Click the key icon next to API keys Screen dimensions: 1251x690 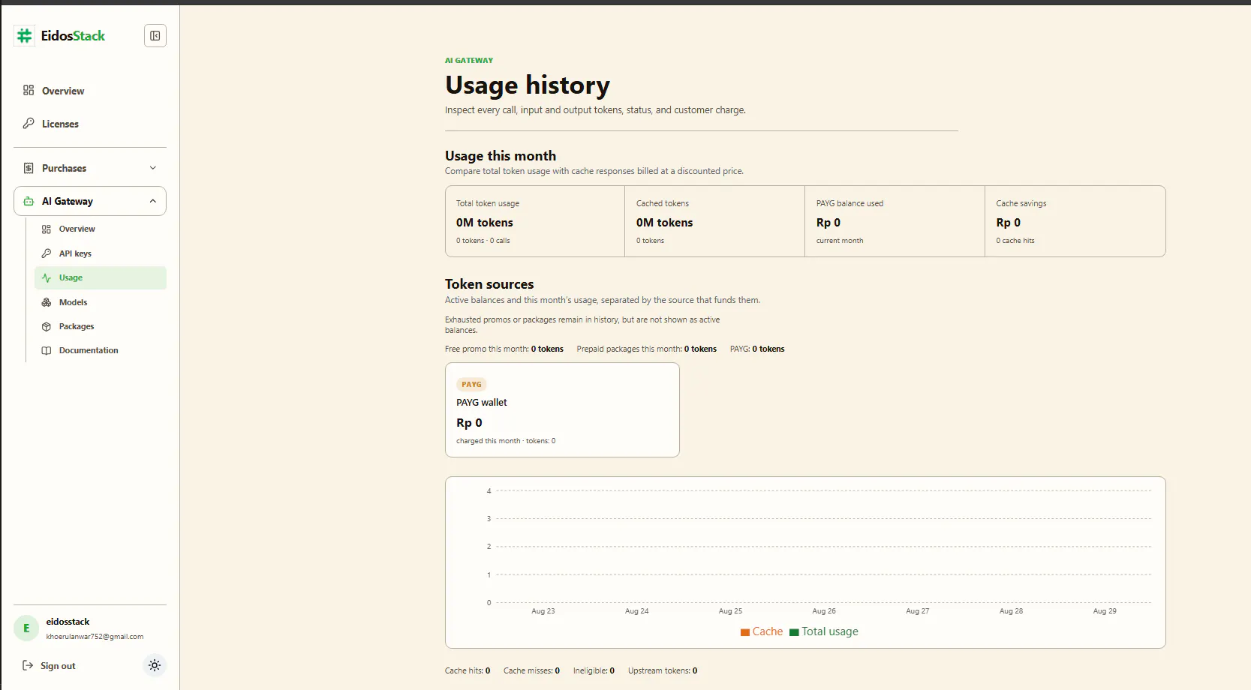pos(47,253)
